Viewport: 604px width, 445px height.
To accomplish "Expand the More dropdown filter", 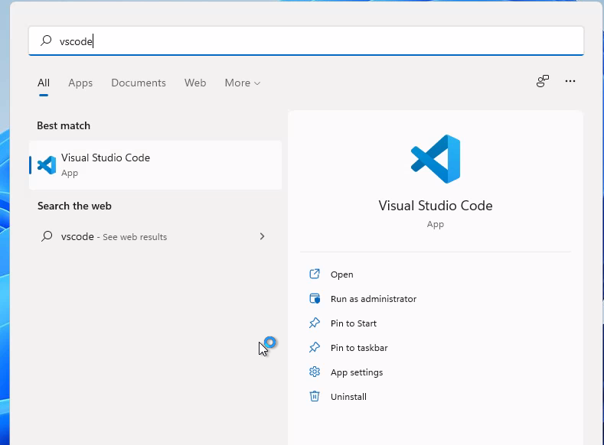I will [x=243, y=83].
